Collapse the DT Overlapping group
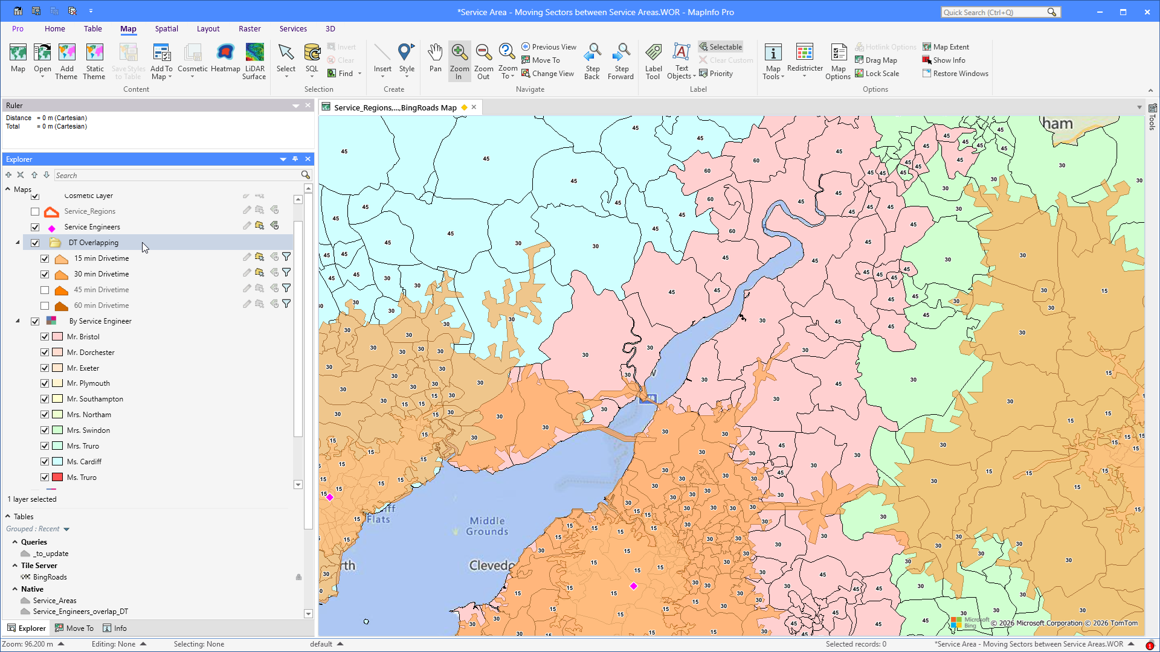Viewport: 1160px width, 652px height. click(x=18, y=243)
